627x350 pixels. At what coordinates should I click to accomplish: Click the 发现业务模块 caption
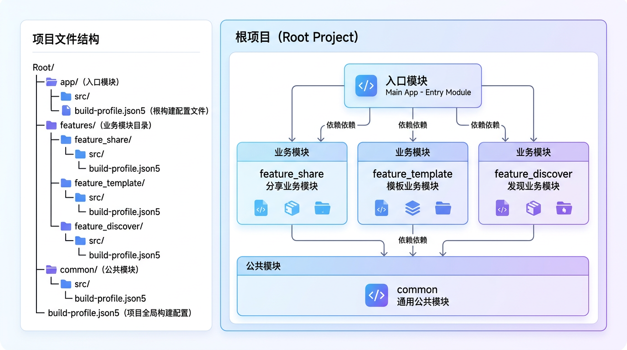click(x=534, y=186)
